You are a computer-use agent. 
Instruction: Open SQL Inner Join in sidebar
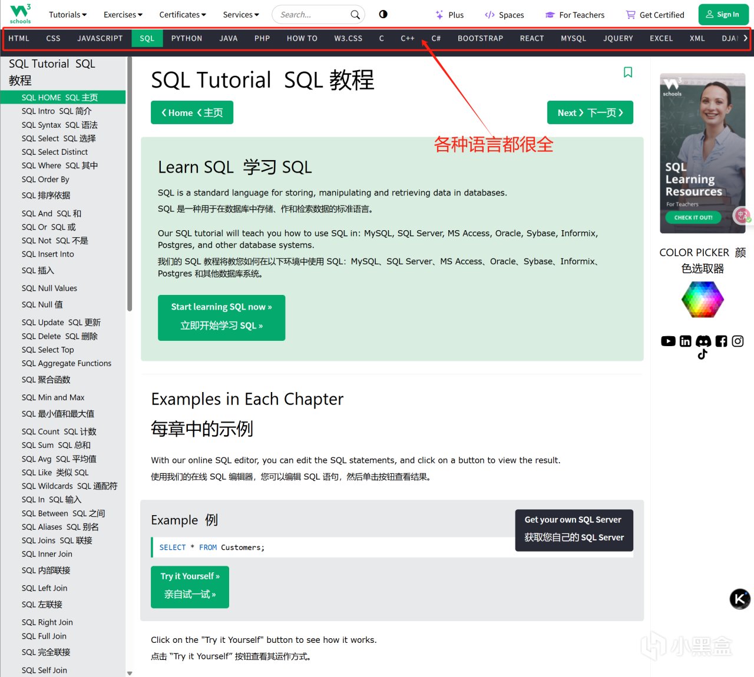[x=47, y=554]
